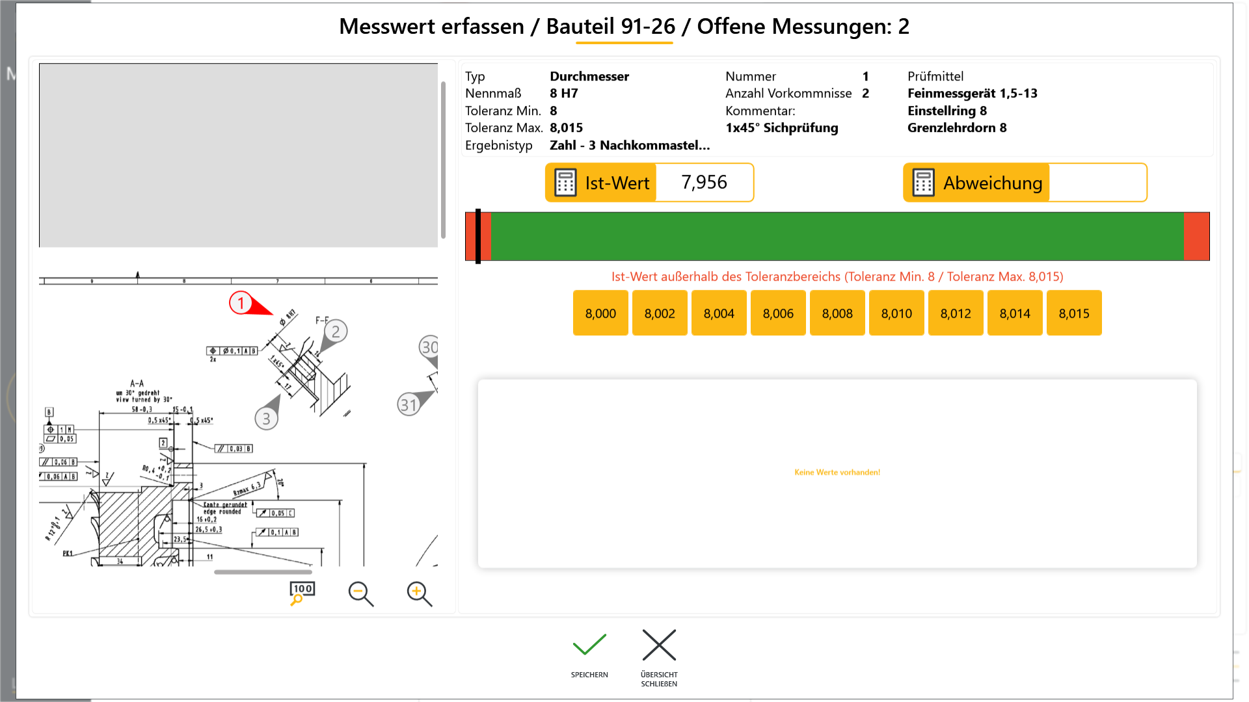Choose preset value 8,002

660,313
